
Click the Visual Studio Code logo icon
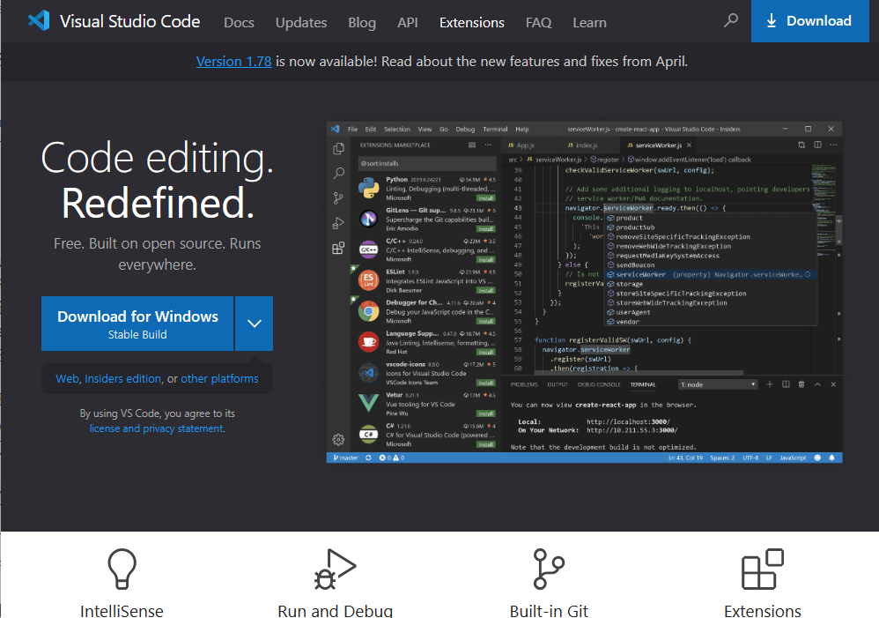pyautogui.click(x=39, y=21)
